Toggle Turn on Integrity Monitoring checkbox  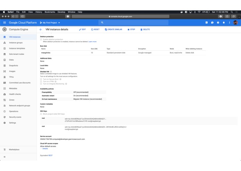tap(41, 84)
